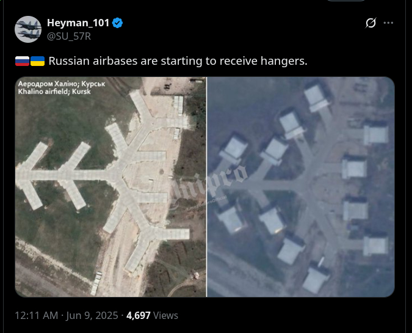Enlarge the right satellite image showing hangars
The image size is (412, 333).
tap(301, 187)
